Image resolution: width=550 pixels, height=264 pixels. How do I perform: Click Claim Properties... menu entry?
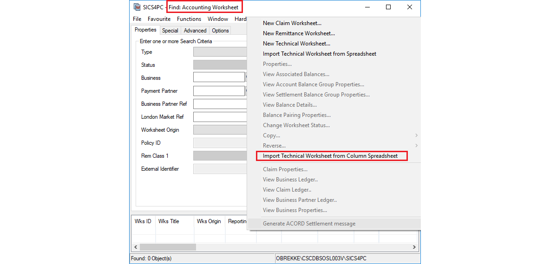click(285, 169)
